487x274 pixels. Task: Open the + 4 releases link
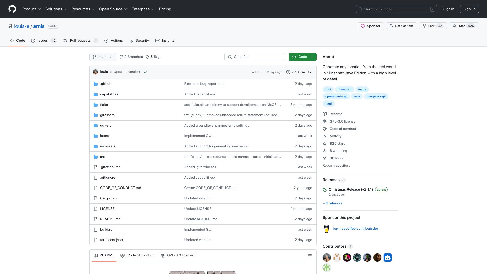point(332,203)
